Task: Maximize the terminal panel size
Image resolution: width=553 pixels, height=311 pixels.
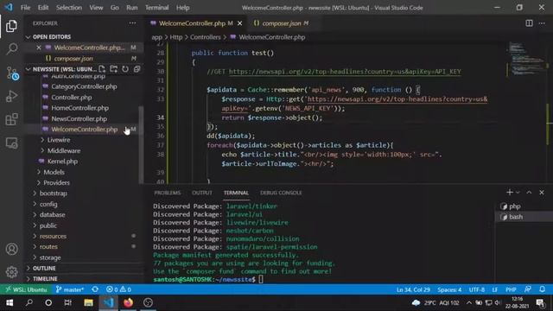Action: 529,193
